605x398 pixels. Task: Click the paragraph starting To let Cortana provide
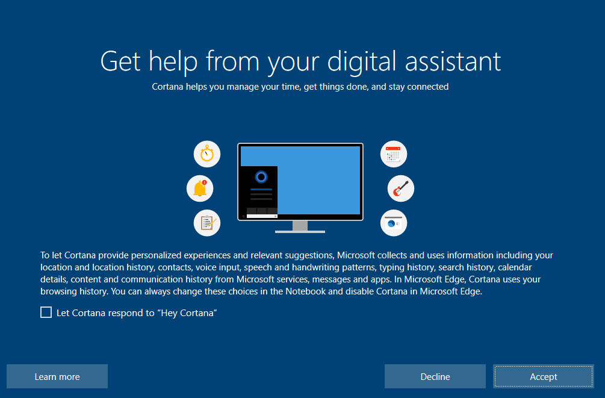[297, 273]
